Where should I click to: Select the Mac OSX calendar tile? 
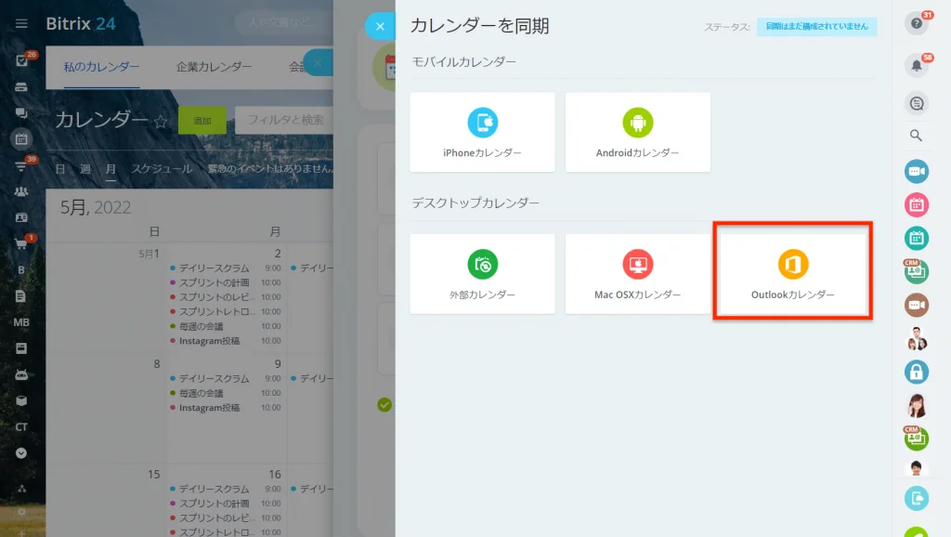pyautogui.click(x=637, y=274)
